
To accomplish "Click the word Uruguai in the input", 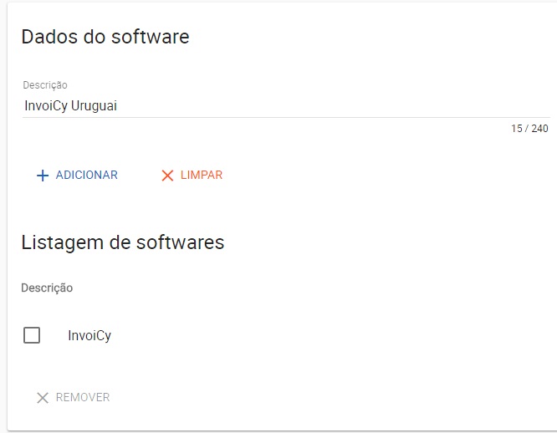I will 94,106.
